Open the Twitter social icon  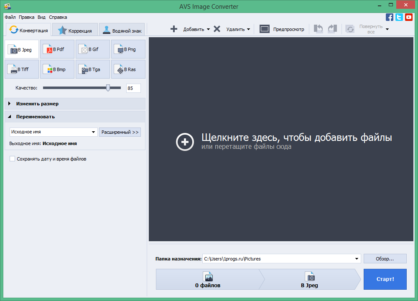tap(400, 17)
